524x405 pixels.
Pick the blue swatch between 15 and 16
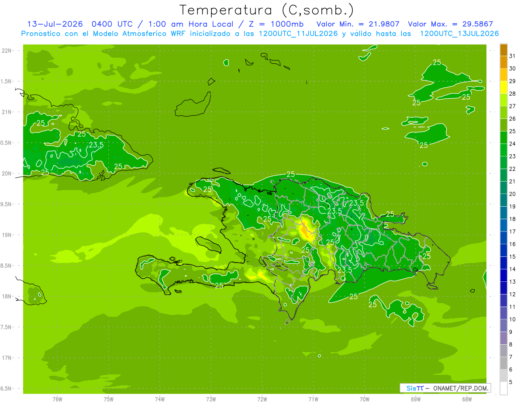503,250
